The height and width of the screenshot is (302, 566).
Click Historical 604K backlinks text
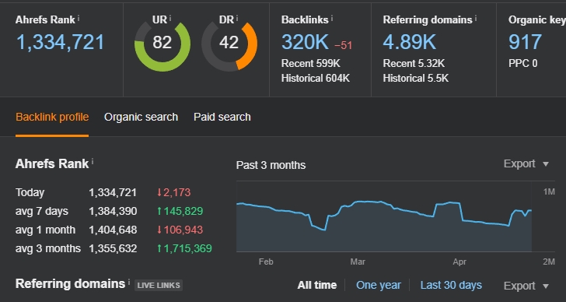tap(316, 79)
